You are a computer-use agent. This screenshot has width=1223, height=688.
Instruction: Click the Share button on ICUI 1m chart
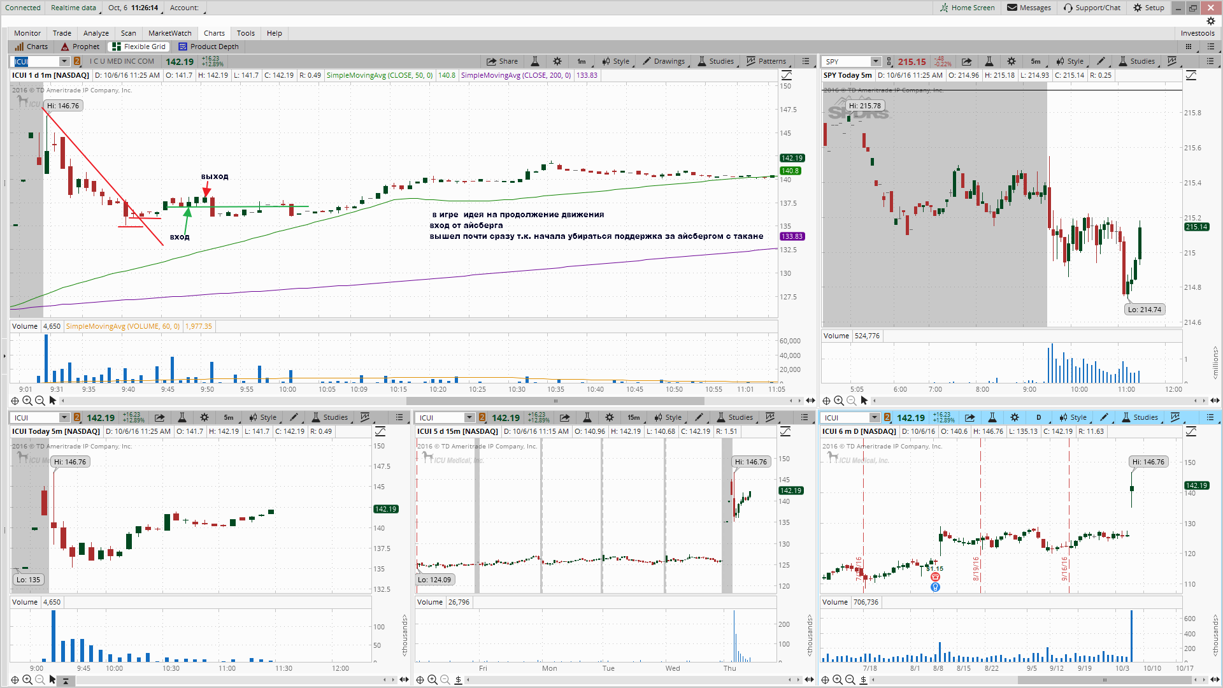point(502,61)
